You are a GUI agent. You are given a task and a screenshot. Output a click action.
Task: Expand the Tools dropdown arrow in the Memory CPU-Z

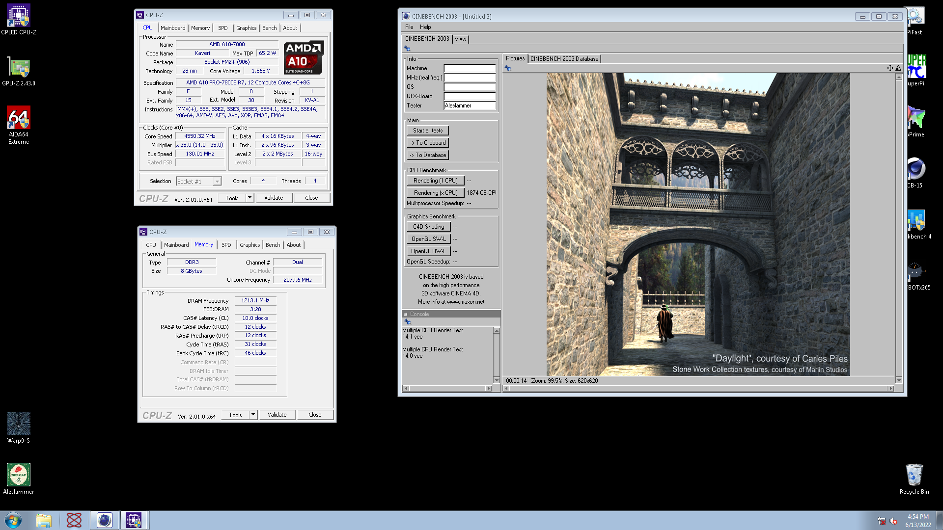pyautogui.click(x=253, y=415)
